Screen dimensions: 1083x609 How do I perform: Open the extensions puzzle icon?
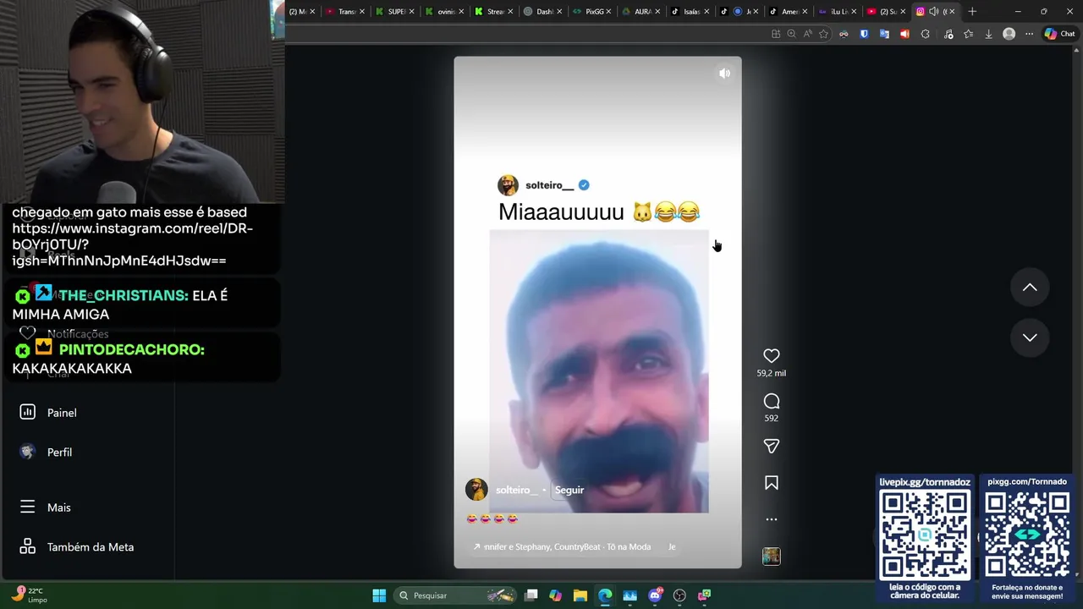[x=925, y=34]
